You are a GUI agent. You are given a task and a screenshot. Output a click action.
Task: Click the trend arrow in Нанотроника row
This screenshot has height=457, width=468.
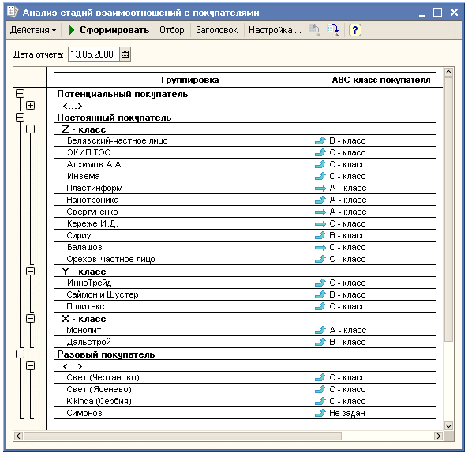coord(320,200)
